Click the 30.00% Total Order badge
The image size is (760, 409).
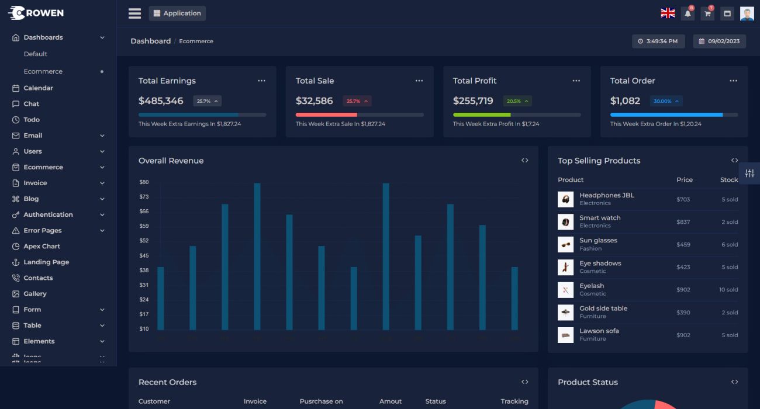point(666,101)
